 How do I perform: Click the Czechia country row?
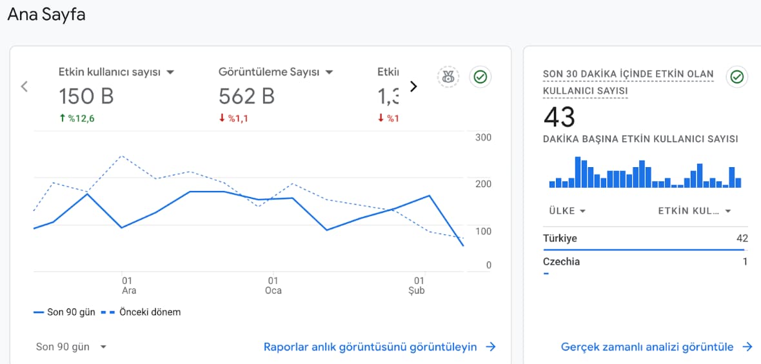[645, 262]
